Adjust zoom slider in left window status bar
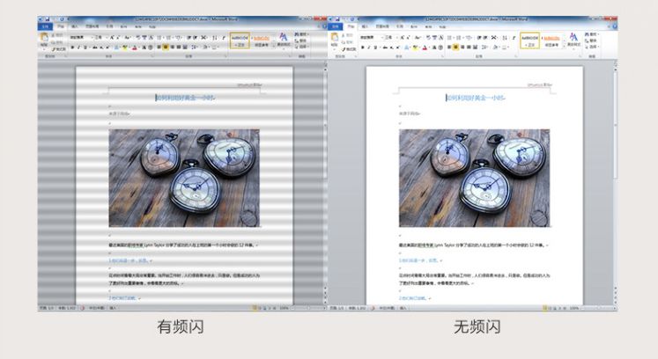The width and height of the screenshot is (658, 359). coord(307,308)
